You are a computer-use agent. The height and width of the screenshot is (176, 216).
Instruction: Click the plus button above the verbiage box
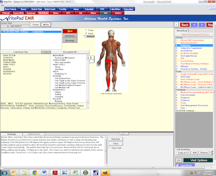click(122, 133)
